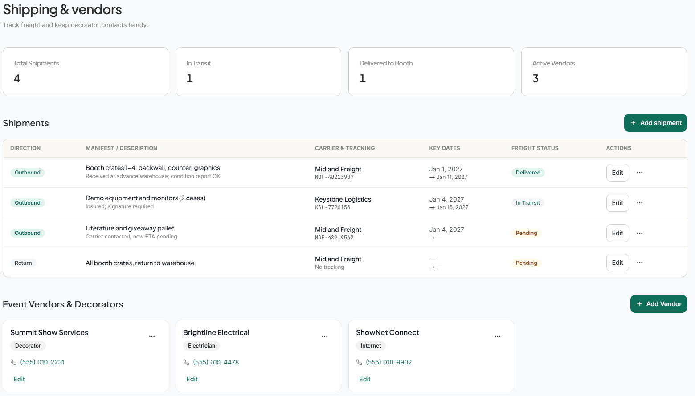Click ShowNet Connect vendor name
This screenshot has height=396, width=695.
point(388,332)
